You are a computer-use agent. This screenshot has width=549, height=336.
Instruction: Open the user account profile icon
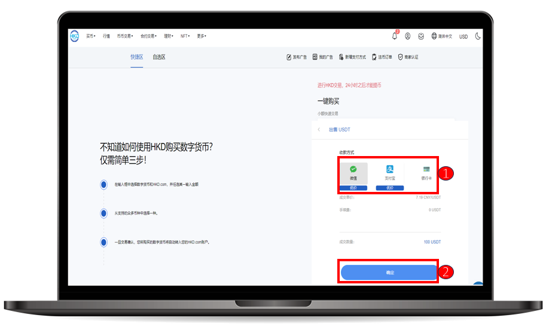(x=408, y=36)
